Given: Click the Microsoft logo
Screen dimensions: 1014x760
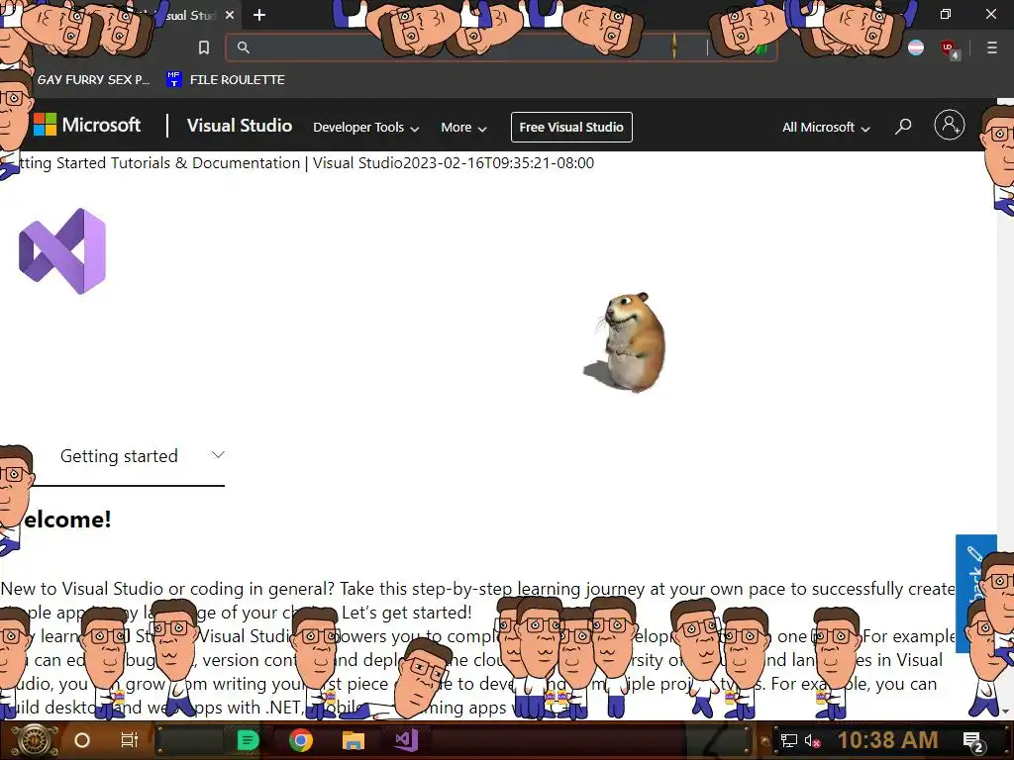Looking at the screenshot, I should click(87, 125).
